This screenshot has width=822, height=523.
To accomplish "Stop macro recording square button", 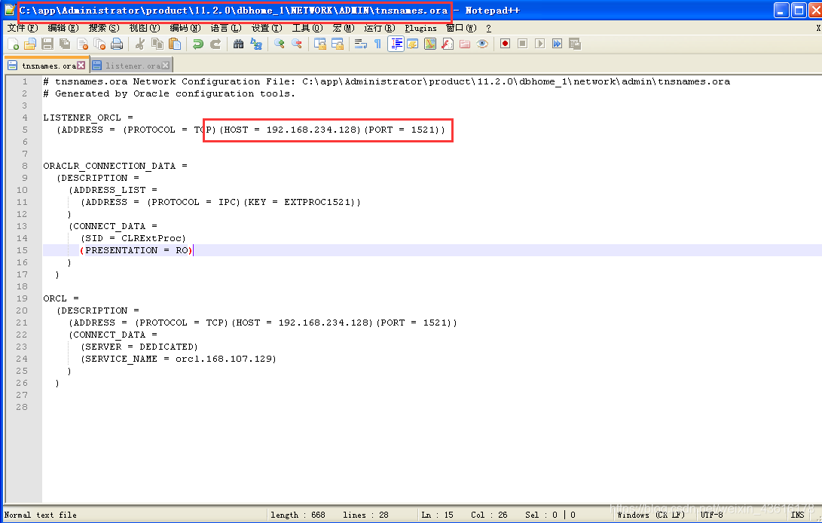I will click(522, 44).
